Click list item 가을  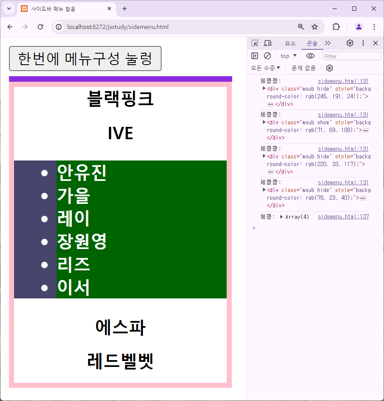(x=74, y=196)
